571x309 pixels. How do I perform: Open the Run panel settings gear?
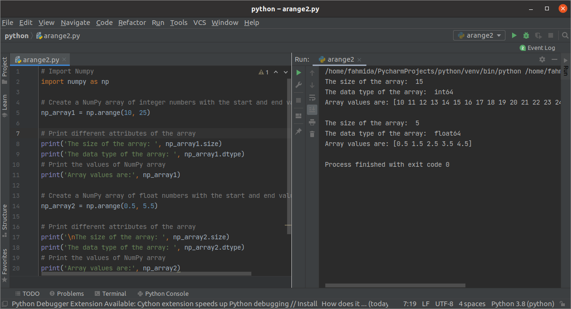pos(542,59)
